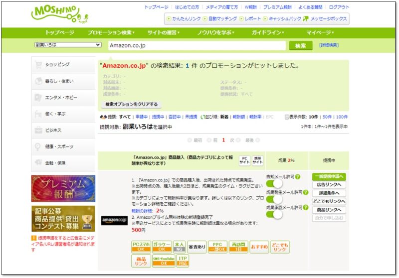The width and height of the screenshot is (399, 278).
Task: Click 検索オプションをクリアする button
Action: [131, 104]
